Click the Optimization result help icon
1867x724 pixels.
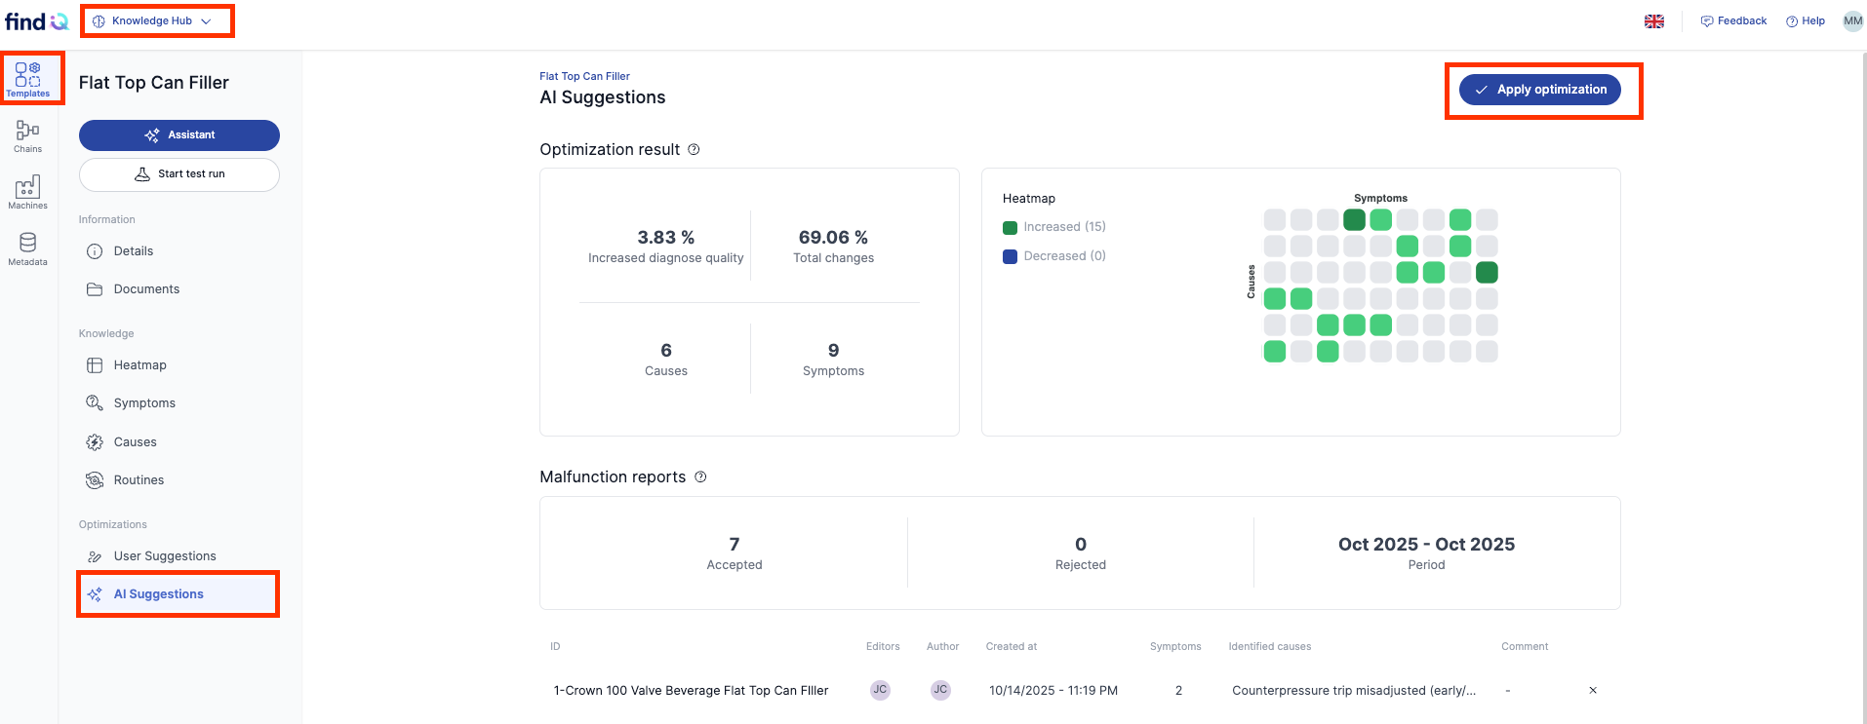(x=694, y=149)
